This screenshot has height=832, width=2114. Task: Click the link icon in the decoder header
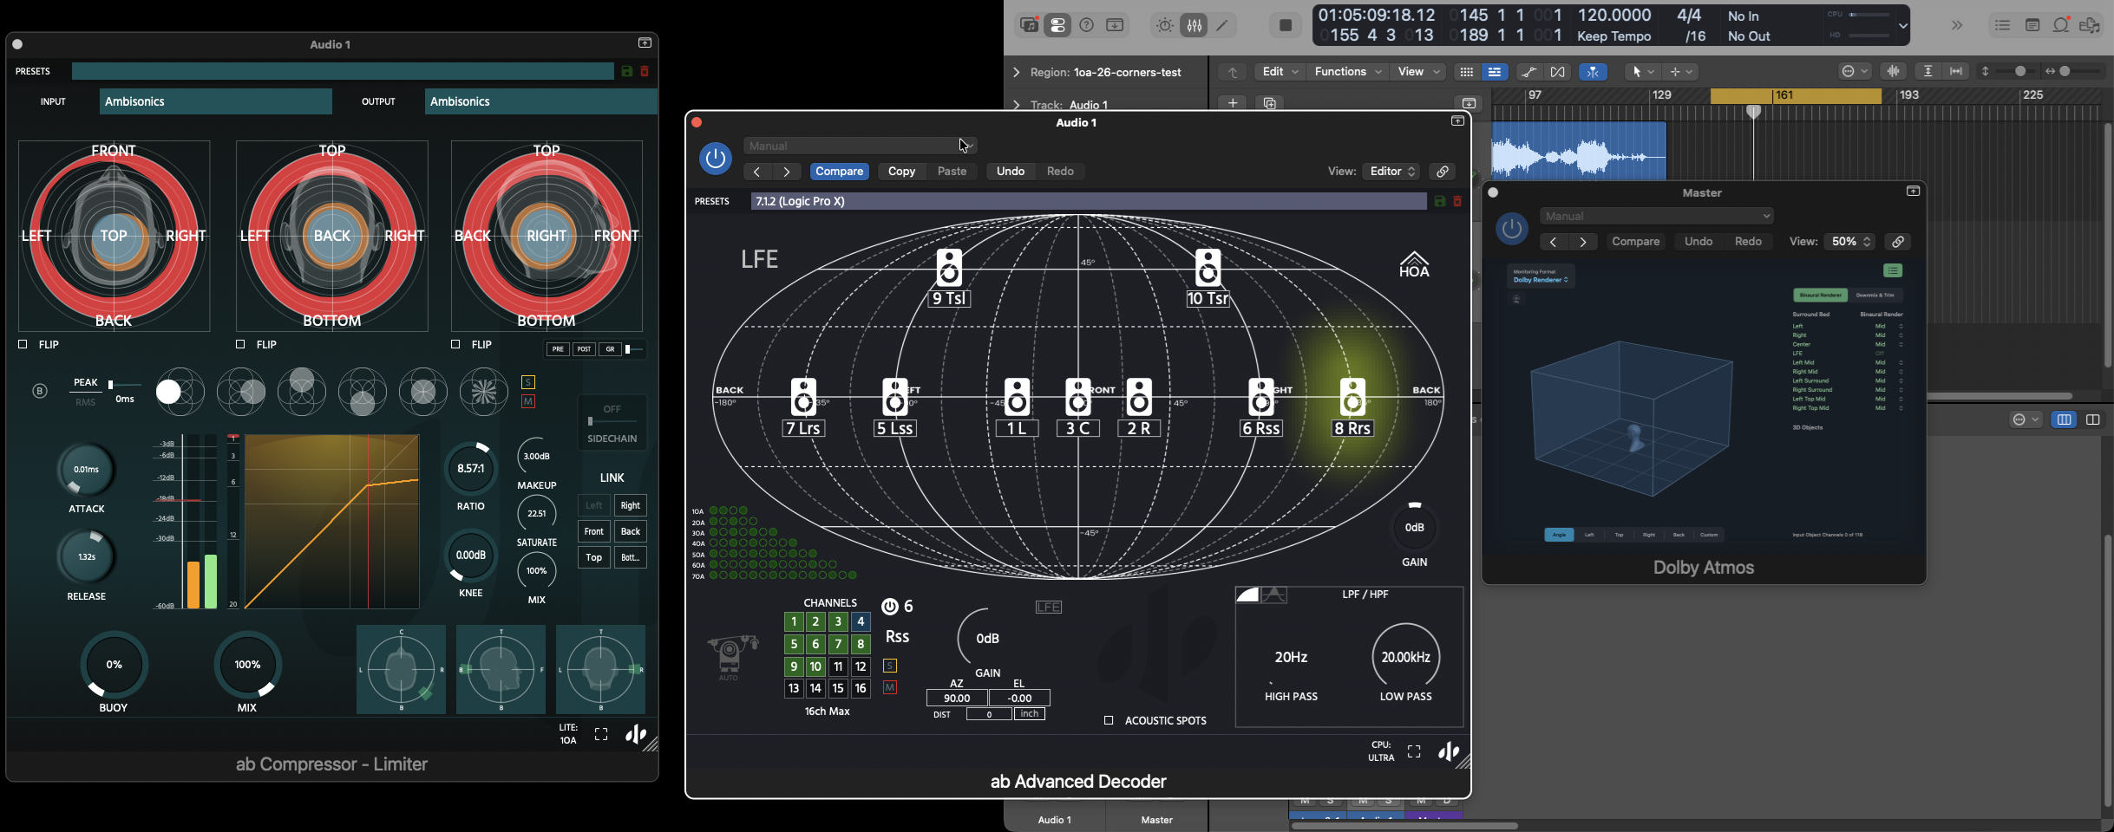pos(1443,172)
